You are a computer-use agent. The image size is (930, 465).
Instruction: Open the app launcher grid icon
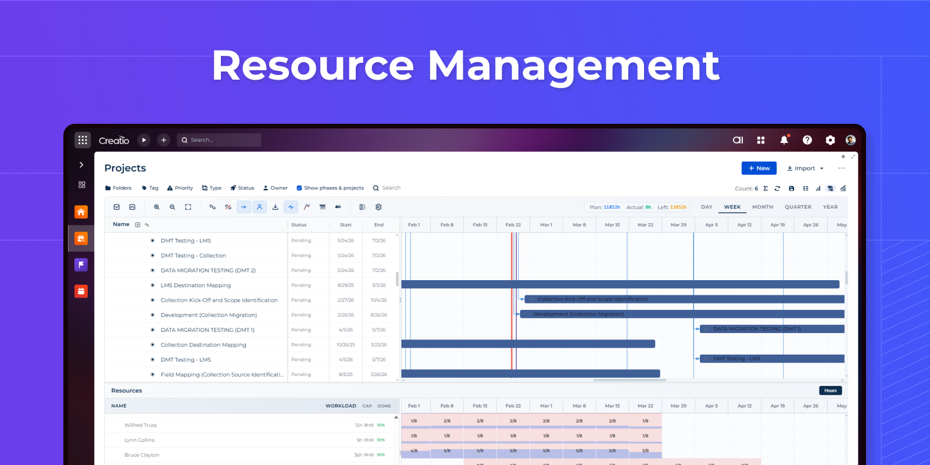(83, 140)
